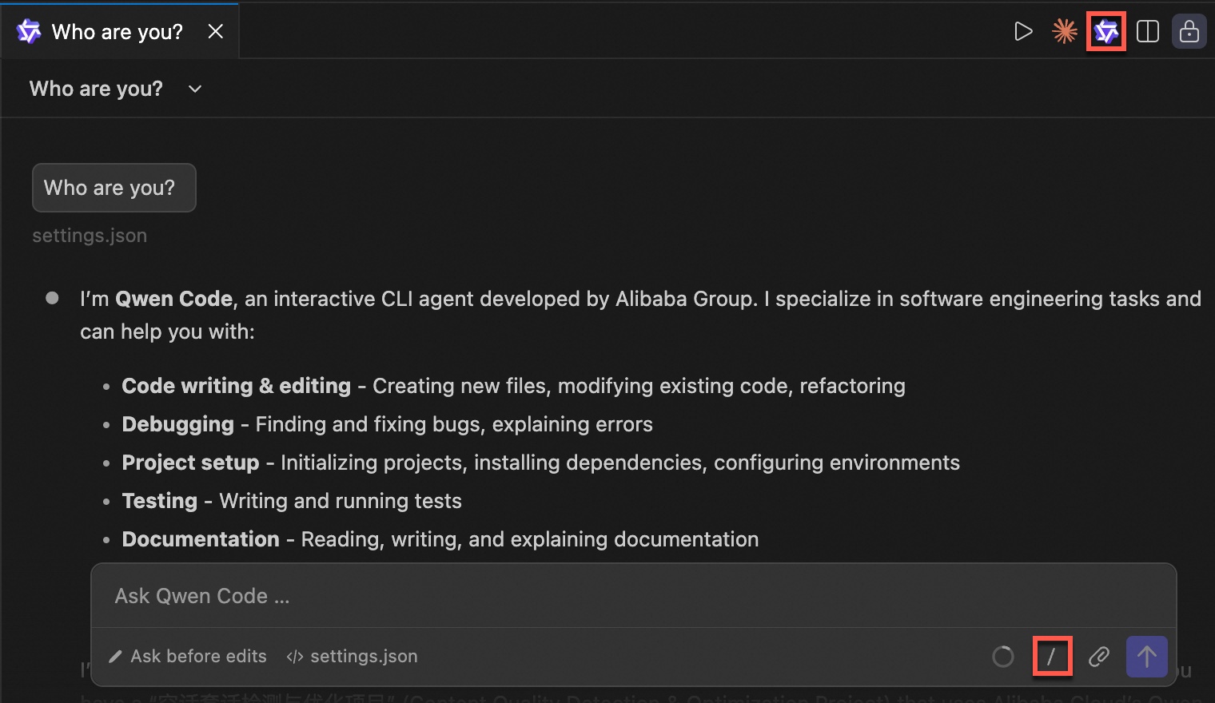Run with the play triangle icon
Image resolution: width=1215 pixels, height=703 pixels.
pyautogui.click(x=1023, y=32)
